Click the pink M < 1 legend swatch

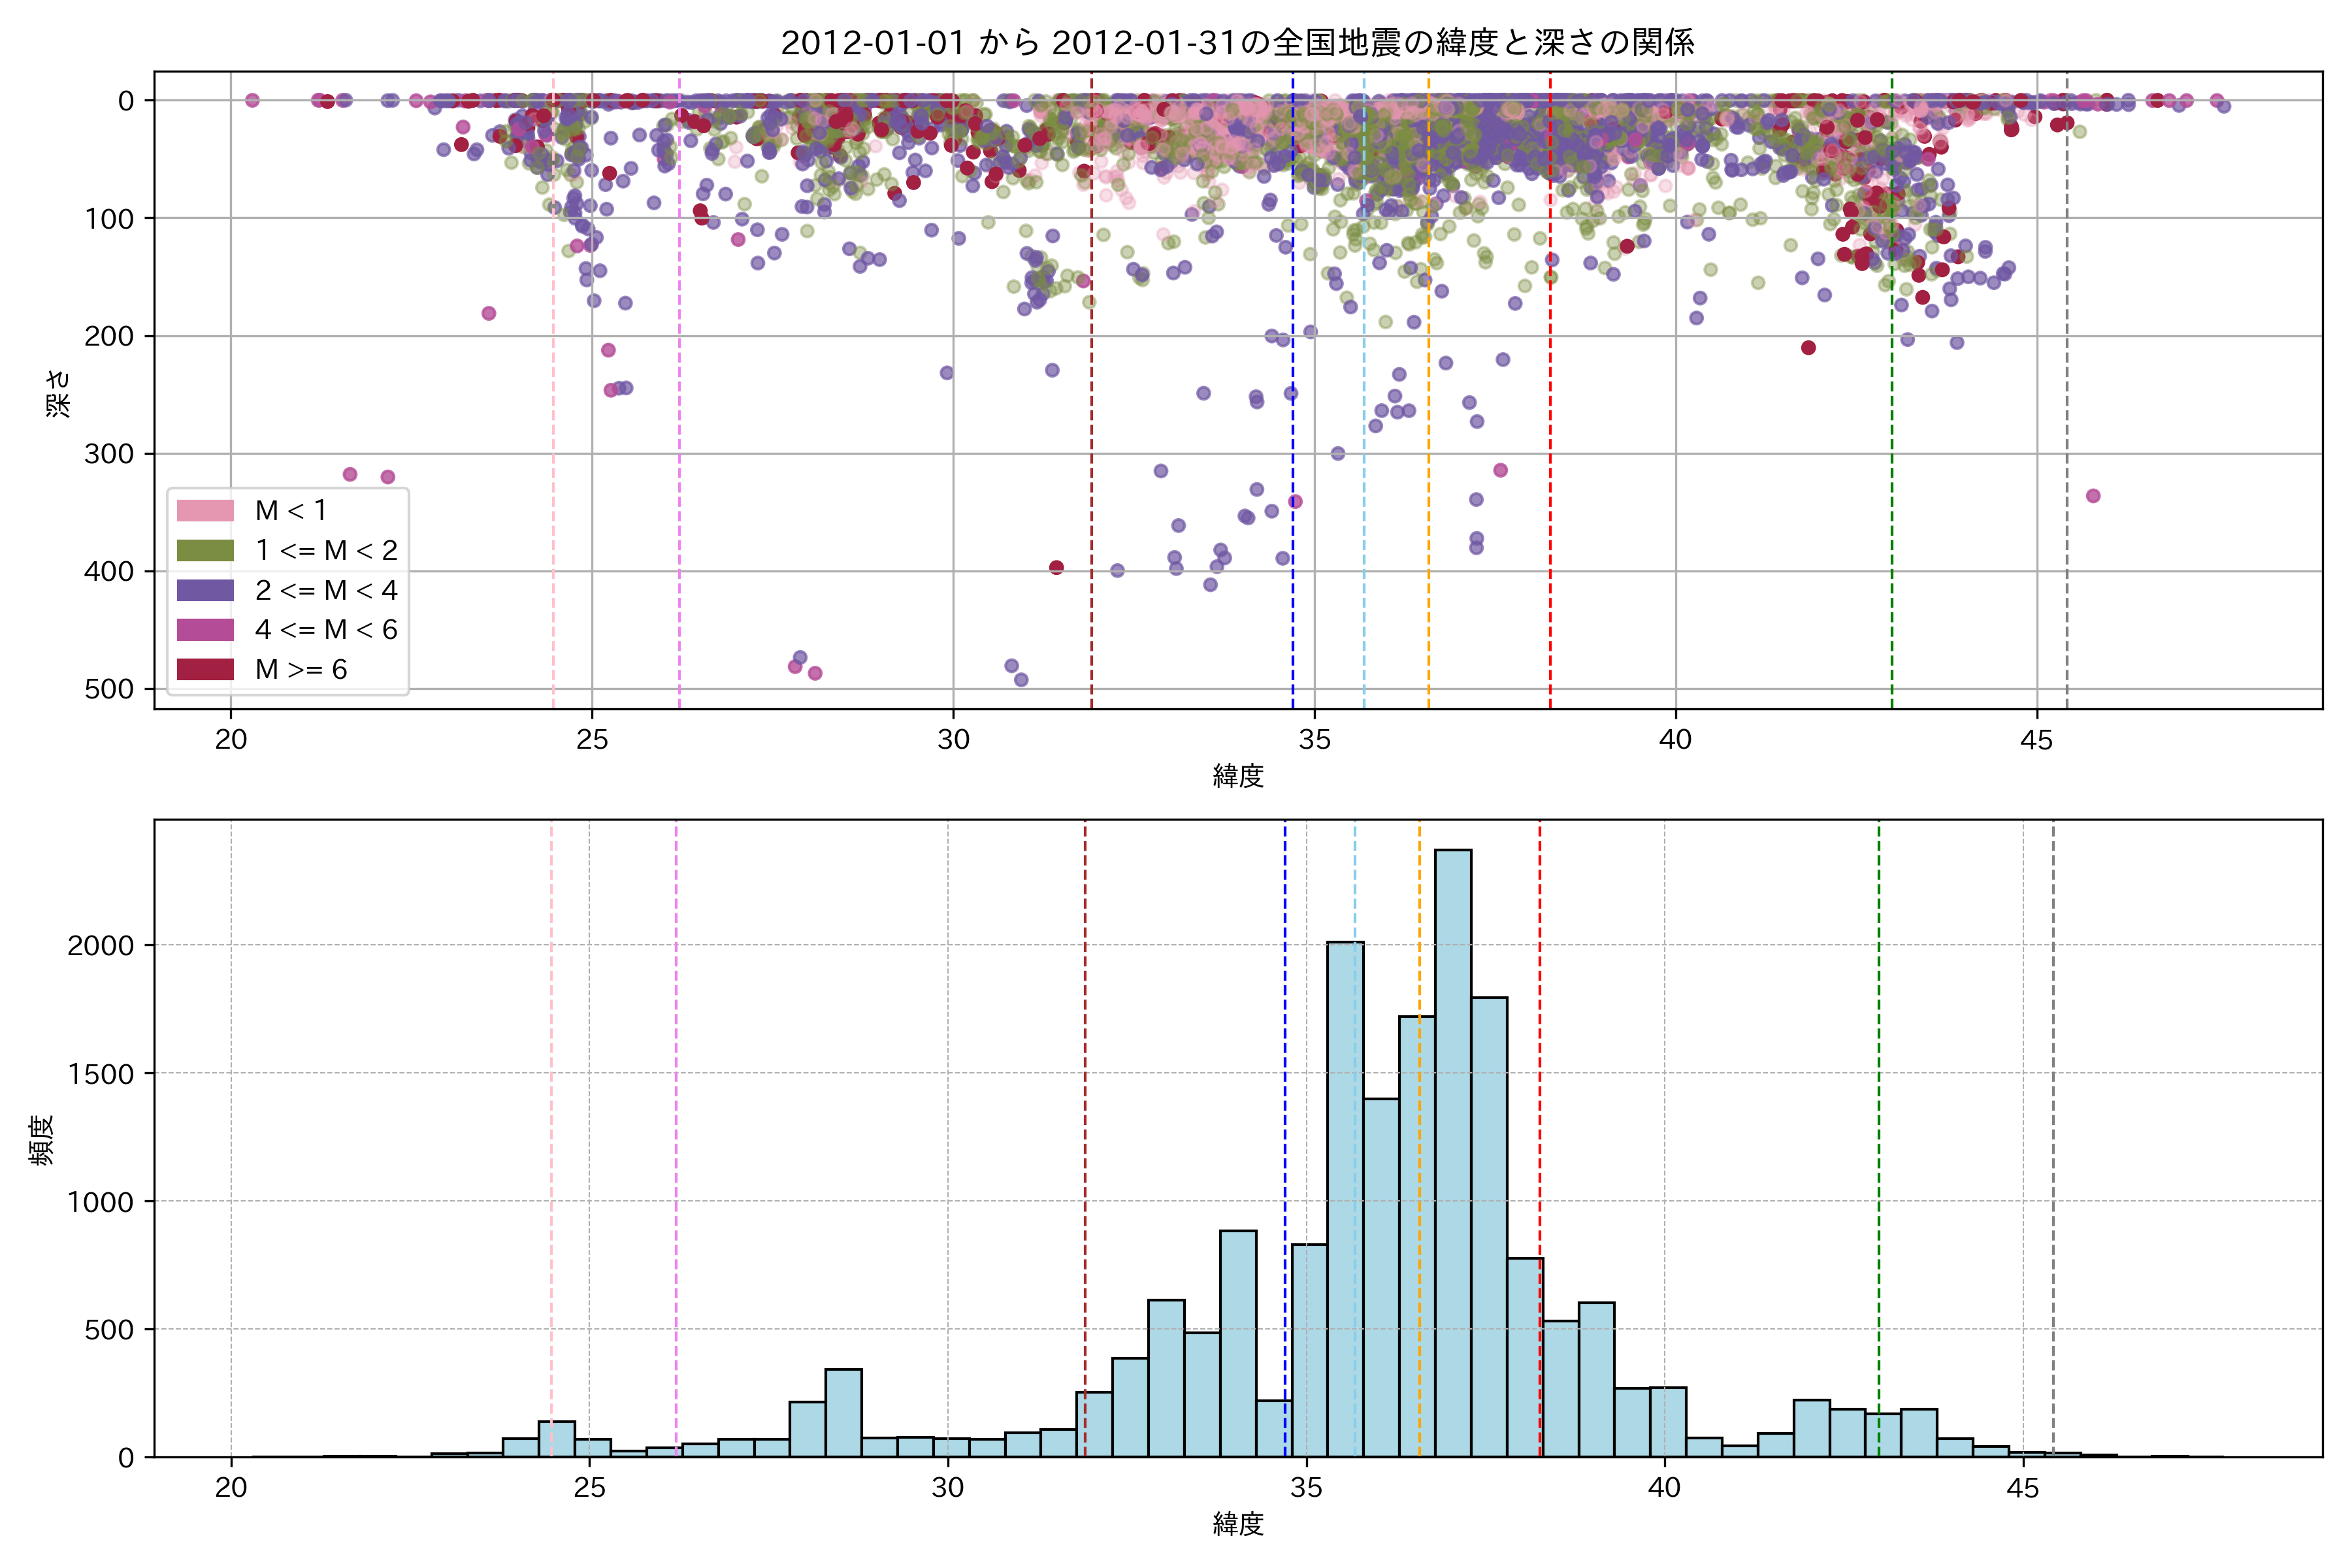pyautogui.click(x=205, y=510)
